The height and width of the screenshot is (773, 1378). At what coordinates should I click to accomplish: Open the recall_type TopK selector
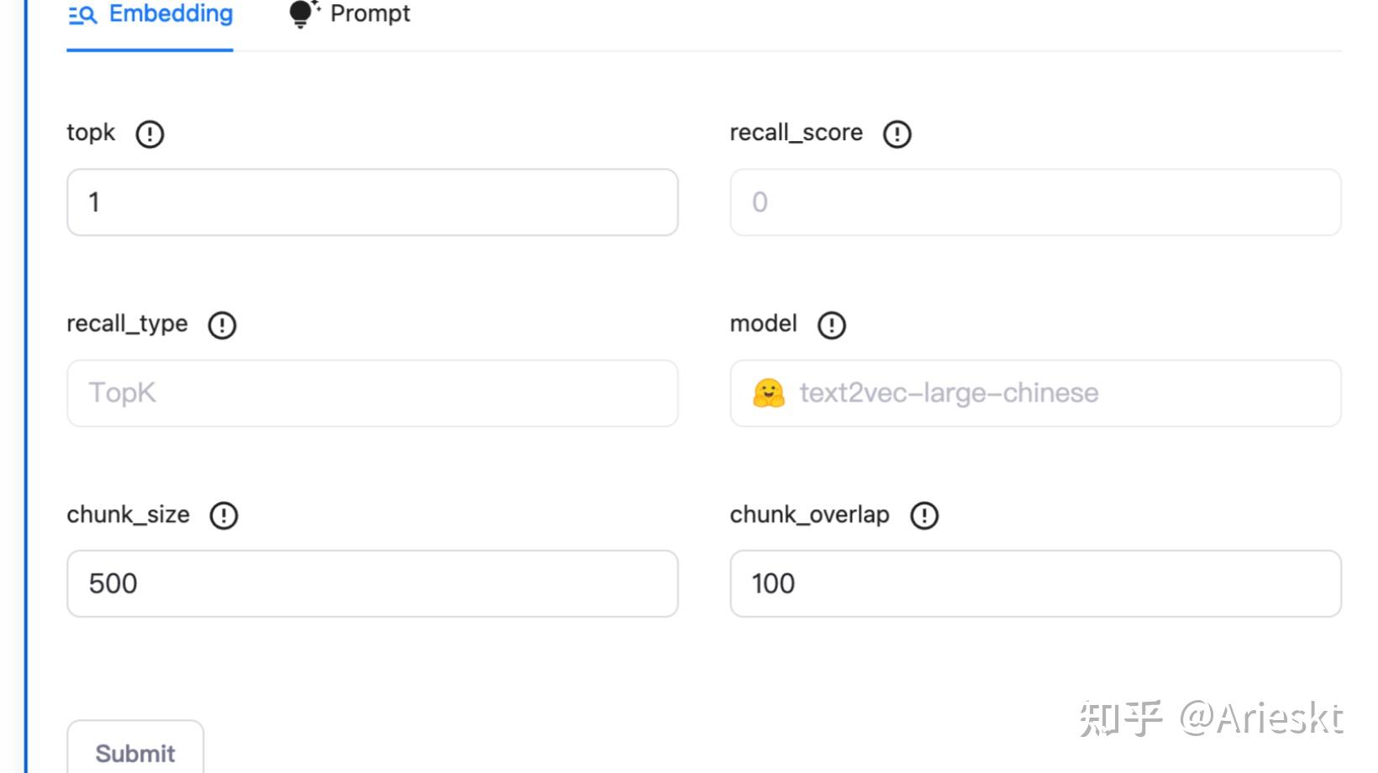coord(372,393)
